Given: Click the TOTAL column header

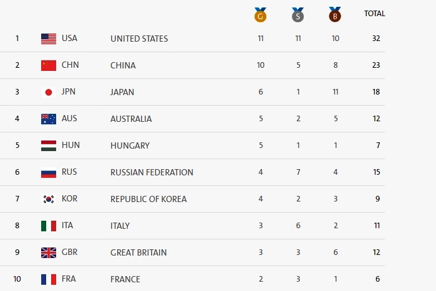Looking at the screenshot, I should tap(374, 13).
